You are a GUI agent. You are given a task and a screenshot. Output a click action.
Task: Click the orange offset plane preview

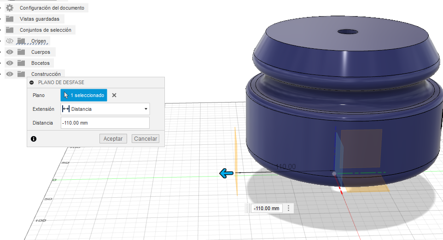236,161
